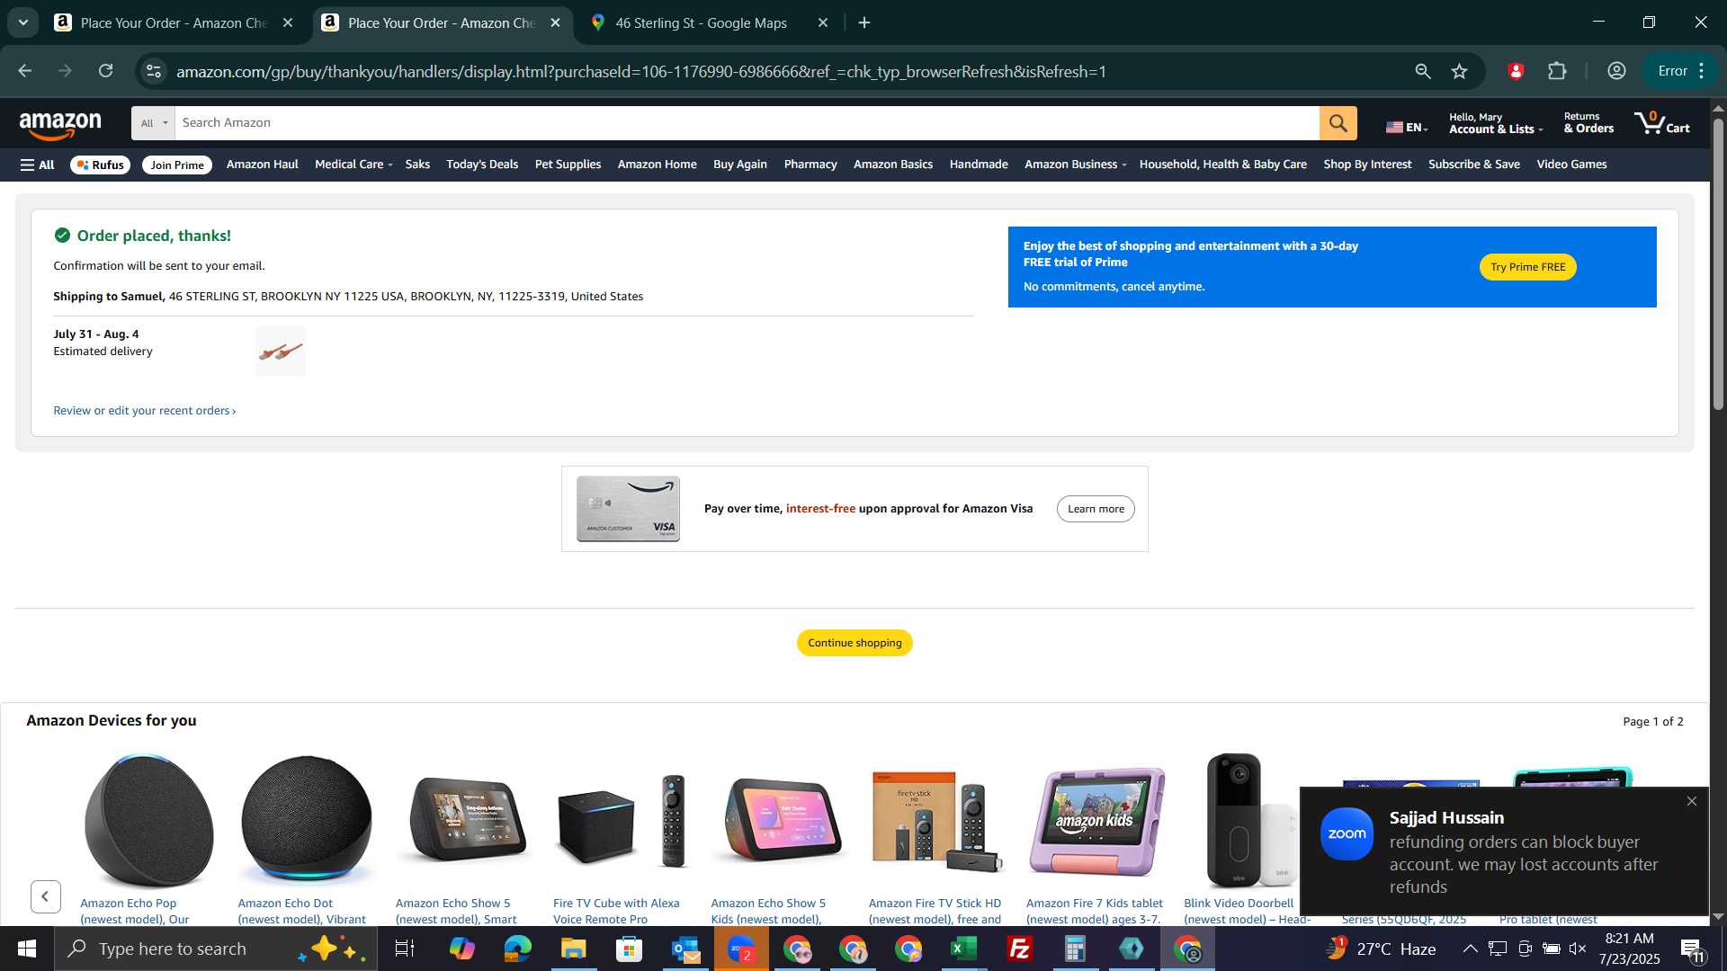Screen dimensions: 1727x971
Task: Open the All hamburger menu
Action: coord(38,165)
